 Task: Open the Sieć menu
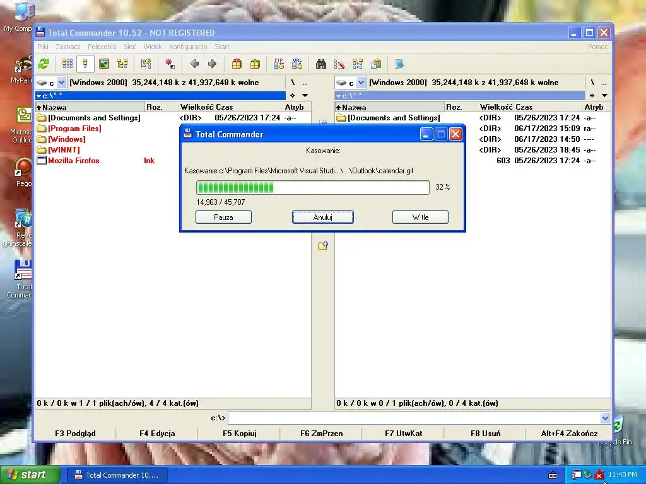(130, 47)
